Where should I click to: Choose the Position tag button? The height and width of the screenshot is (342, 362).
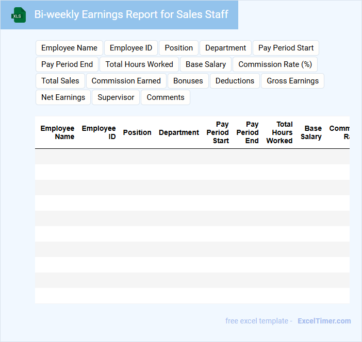coord(178,48)
